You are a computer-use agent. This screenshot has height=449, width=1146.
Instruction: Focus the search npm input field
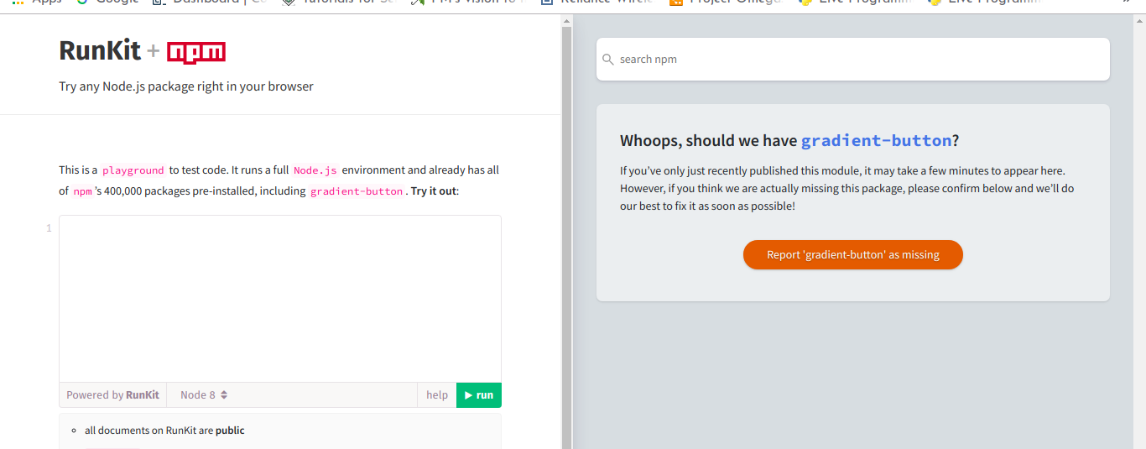pyautogui.click(x=853, y=60)
